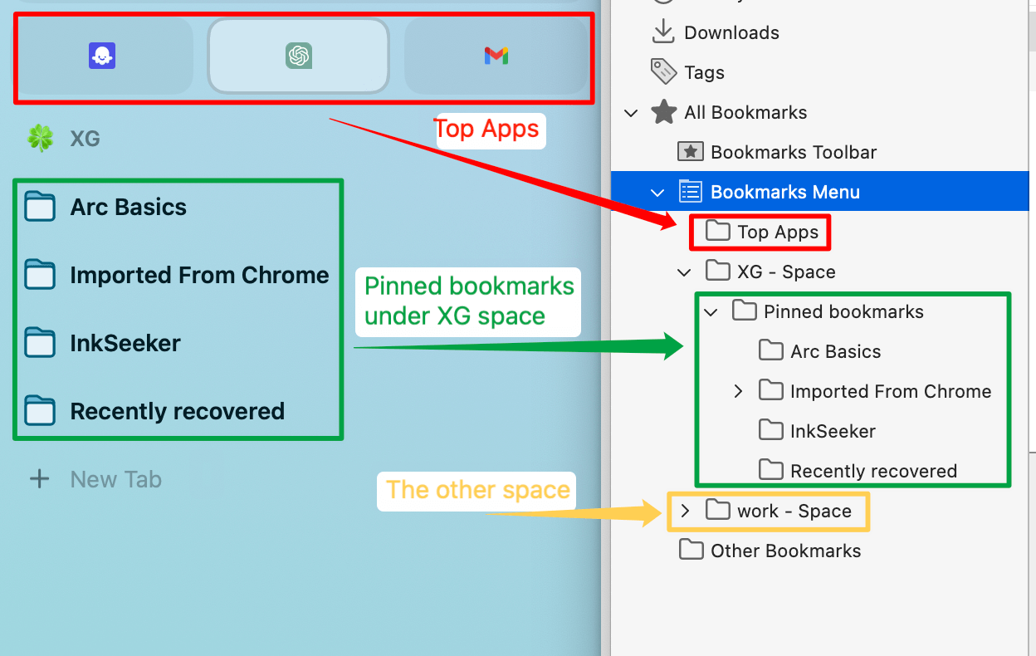Viewport: 1036px width, 656px height.
Task: Select Other Bookmarks folder
Action: tap(785, 551)
